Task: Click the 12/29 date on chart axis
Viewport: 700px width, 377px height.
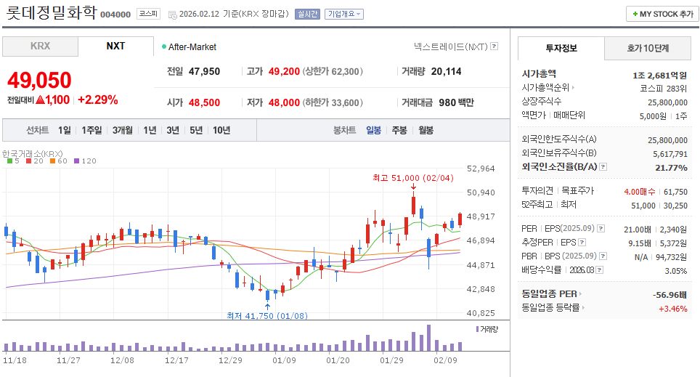Action: pyautogui.click(x=230, y=360)
